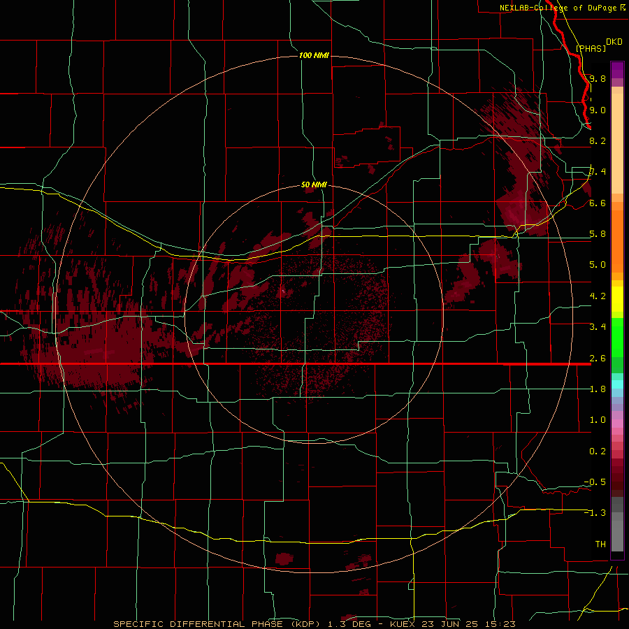Click the 100 NMI range ring label
The width and height of the screenshot is (629, 629).
pyautogui.click(x=314, y=55)
